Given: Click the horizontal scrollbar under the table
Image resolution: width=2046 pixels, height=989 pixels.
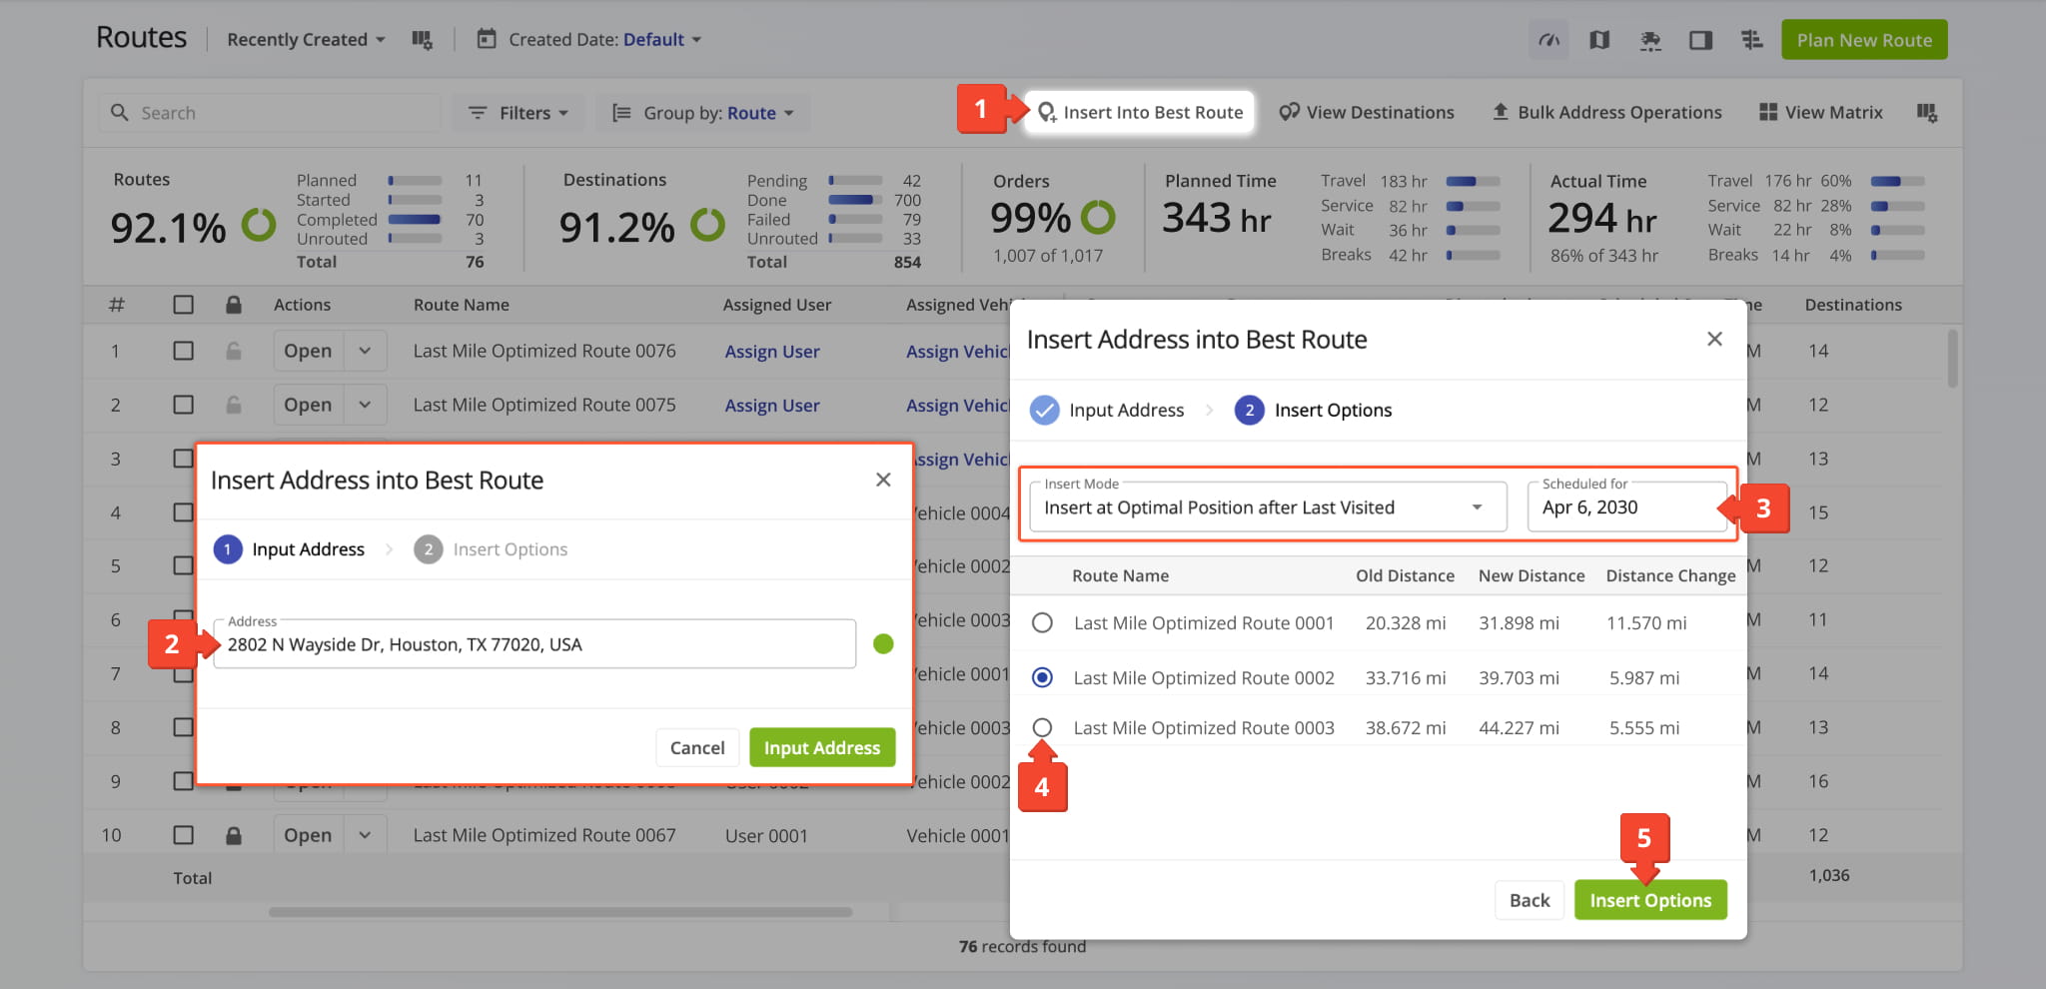Looking at the screenshot, I should (x=559, y=912).
